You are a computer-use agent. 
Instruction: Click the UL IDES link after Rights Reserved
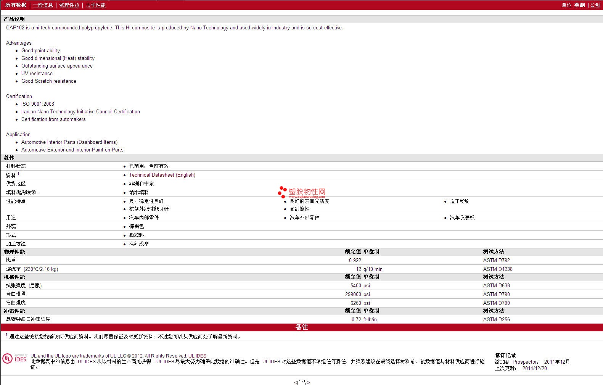click(x=197, y=356)
